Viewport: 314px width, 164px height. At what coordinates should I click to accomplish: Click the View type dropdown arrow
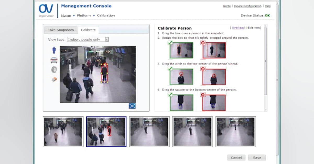click(107, 39)
